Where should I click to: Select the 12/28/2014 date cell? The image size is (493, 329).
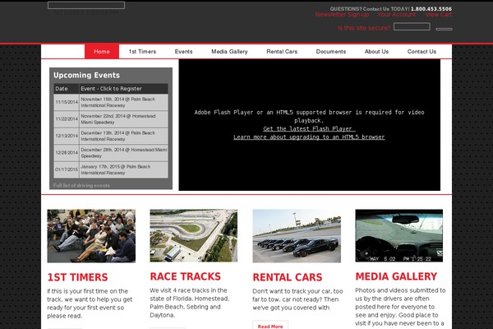point(67,153)
